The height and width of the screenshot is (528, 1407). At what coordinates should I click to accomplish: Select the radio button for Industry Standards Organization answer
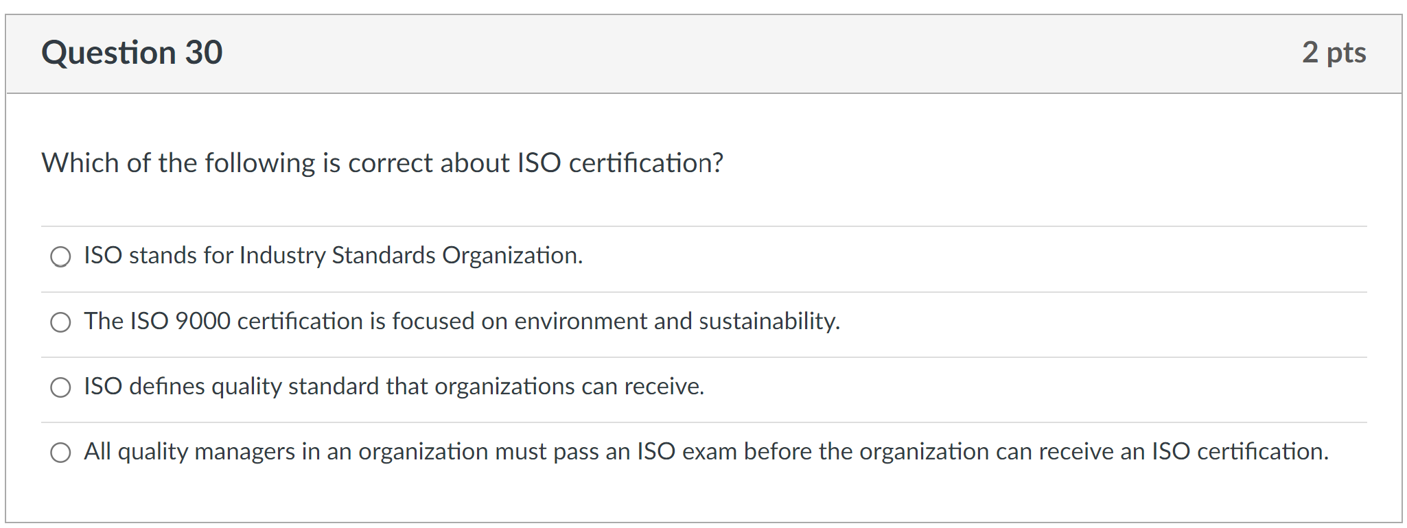click(61, 257)
